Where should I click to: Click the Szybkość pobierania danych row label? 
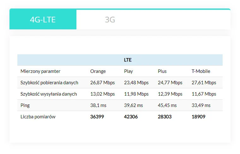(49, 83)
